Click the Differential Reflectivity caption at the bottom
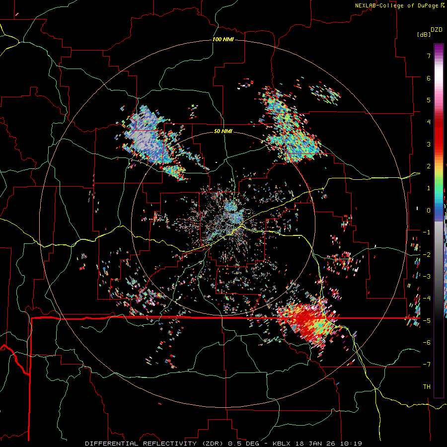Screen dimensions: 447x447 [223, 444]
